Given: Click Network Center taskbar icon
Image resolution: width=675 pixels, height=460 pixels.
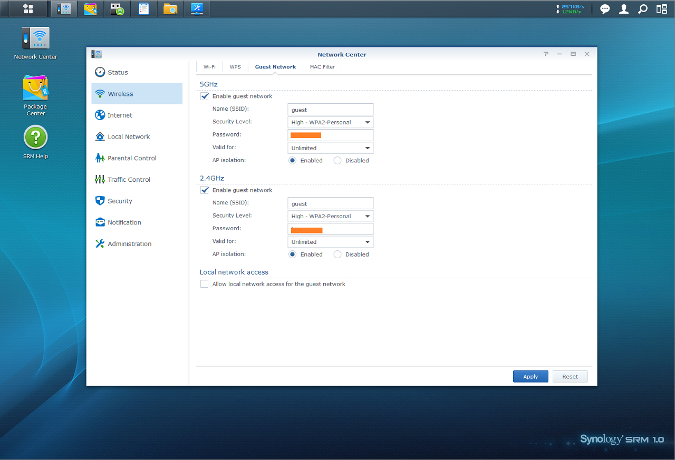Looking at the screenshot, I should point(64,9).
